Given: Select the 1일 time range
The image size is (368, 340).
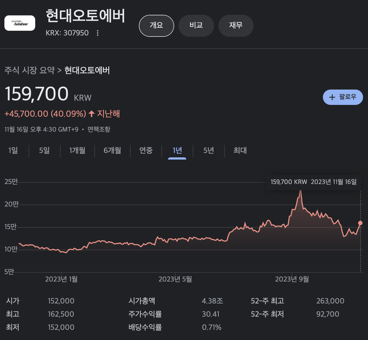Looking at the screenshot, I should pyautogui.click(x=13, y=151).
